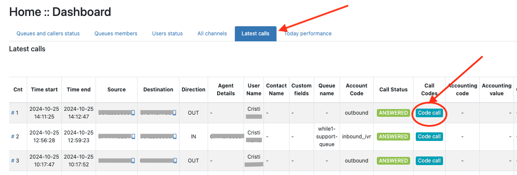Click the Time start column header

(44, 90)
